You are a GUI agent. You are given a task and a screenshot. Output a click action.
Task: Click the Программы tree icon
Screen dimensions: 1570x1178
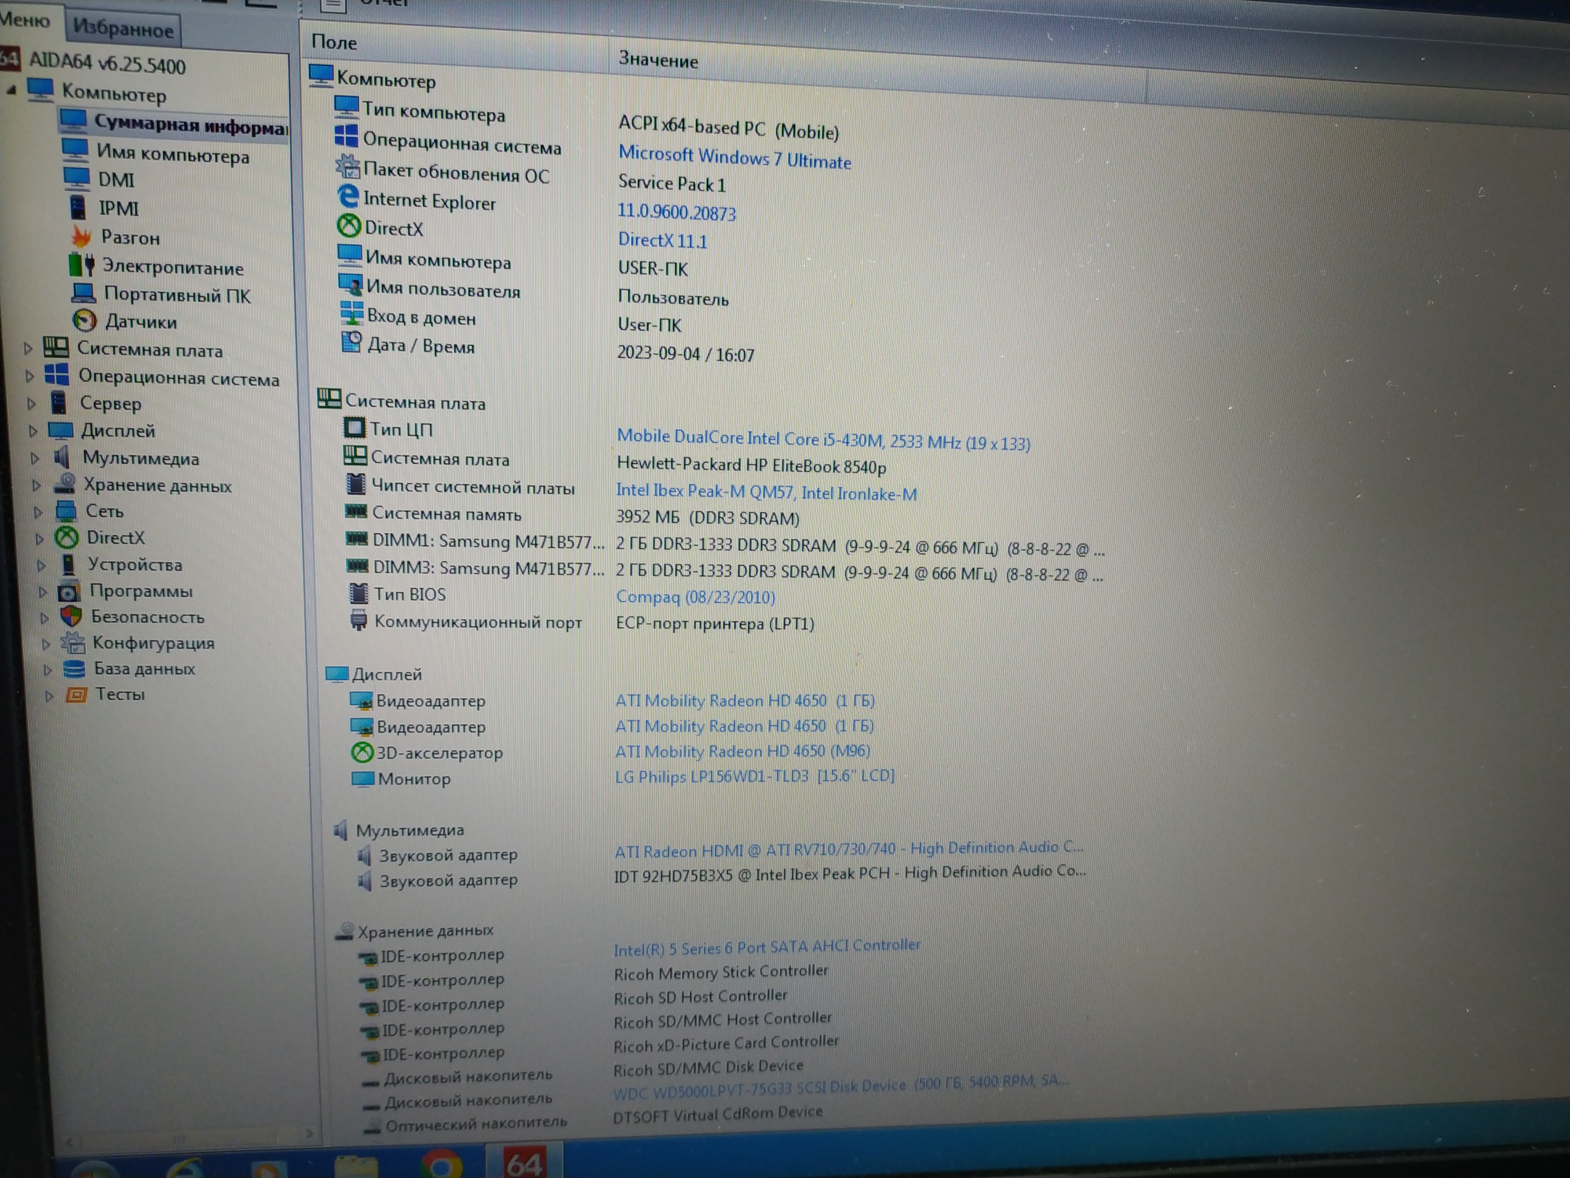tap(68, 591)
